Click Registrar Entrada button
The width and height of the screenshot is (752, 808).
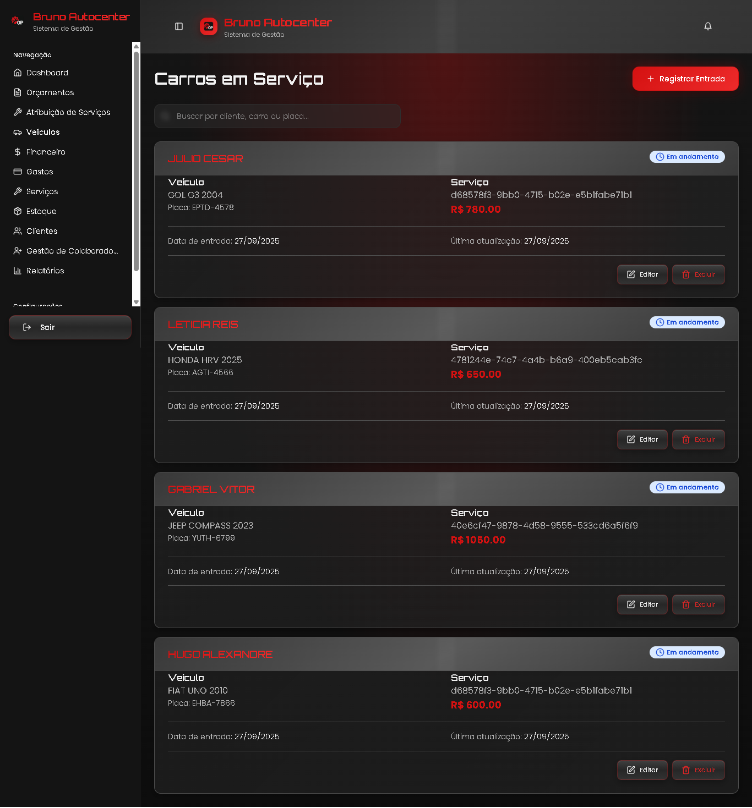(685, 79)
